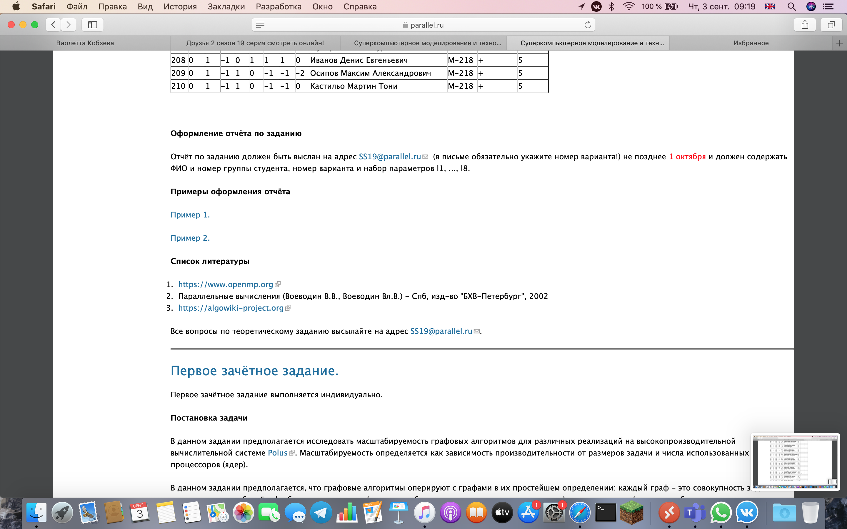
Task: Open the Share menu button
Action: pos(805,24)
